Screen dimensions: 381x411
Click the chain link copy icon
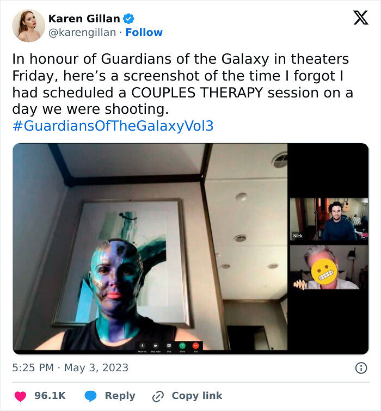(158, 396)
